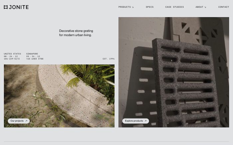Viewport: 233px width, 145px height.
Task: Click the Our projects button
Action: tap(19, 121)
